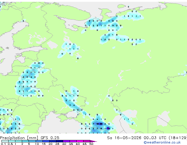Select the over-50 mm arrow legend tip
Viewport: 187px width, 145px height.
click(93, 141)
